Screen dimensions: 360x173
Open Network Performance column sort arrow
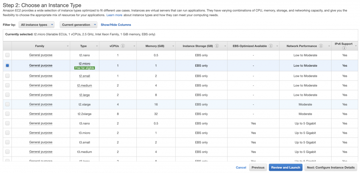(329, 46)
